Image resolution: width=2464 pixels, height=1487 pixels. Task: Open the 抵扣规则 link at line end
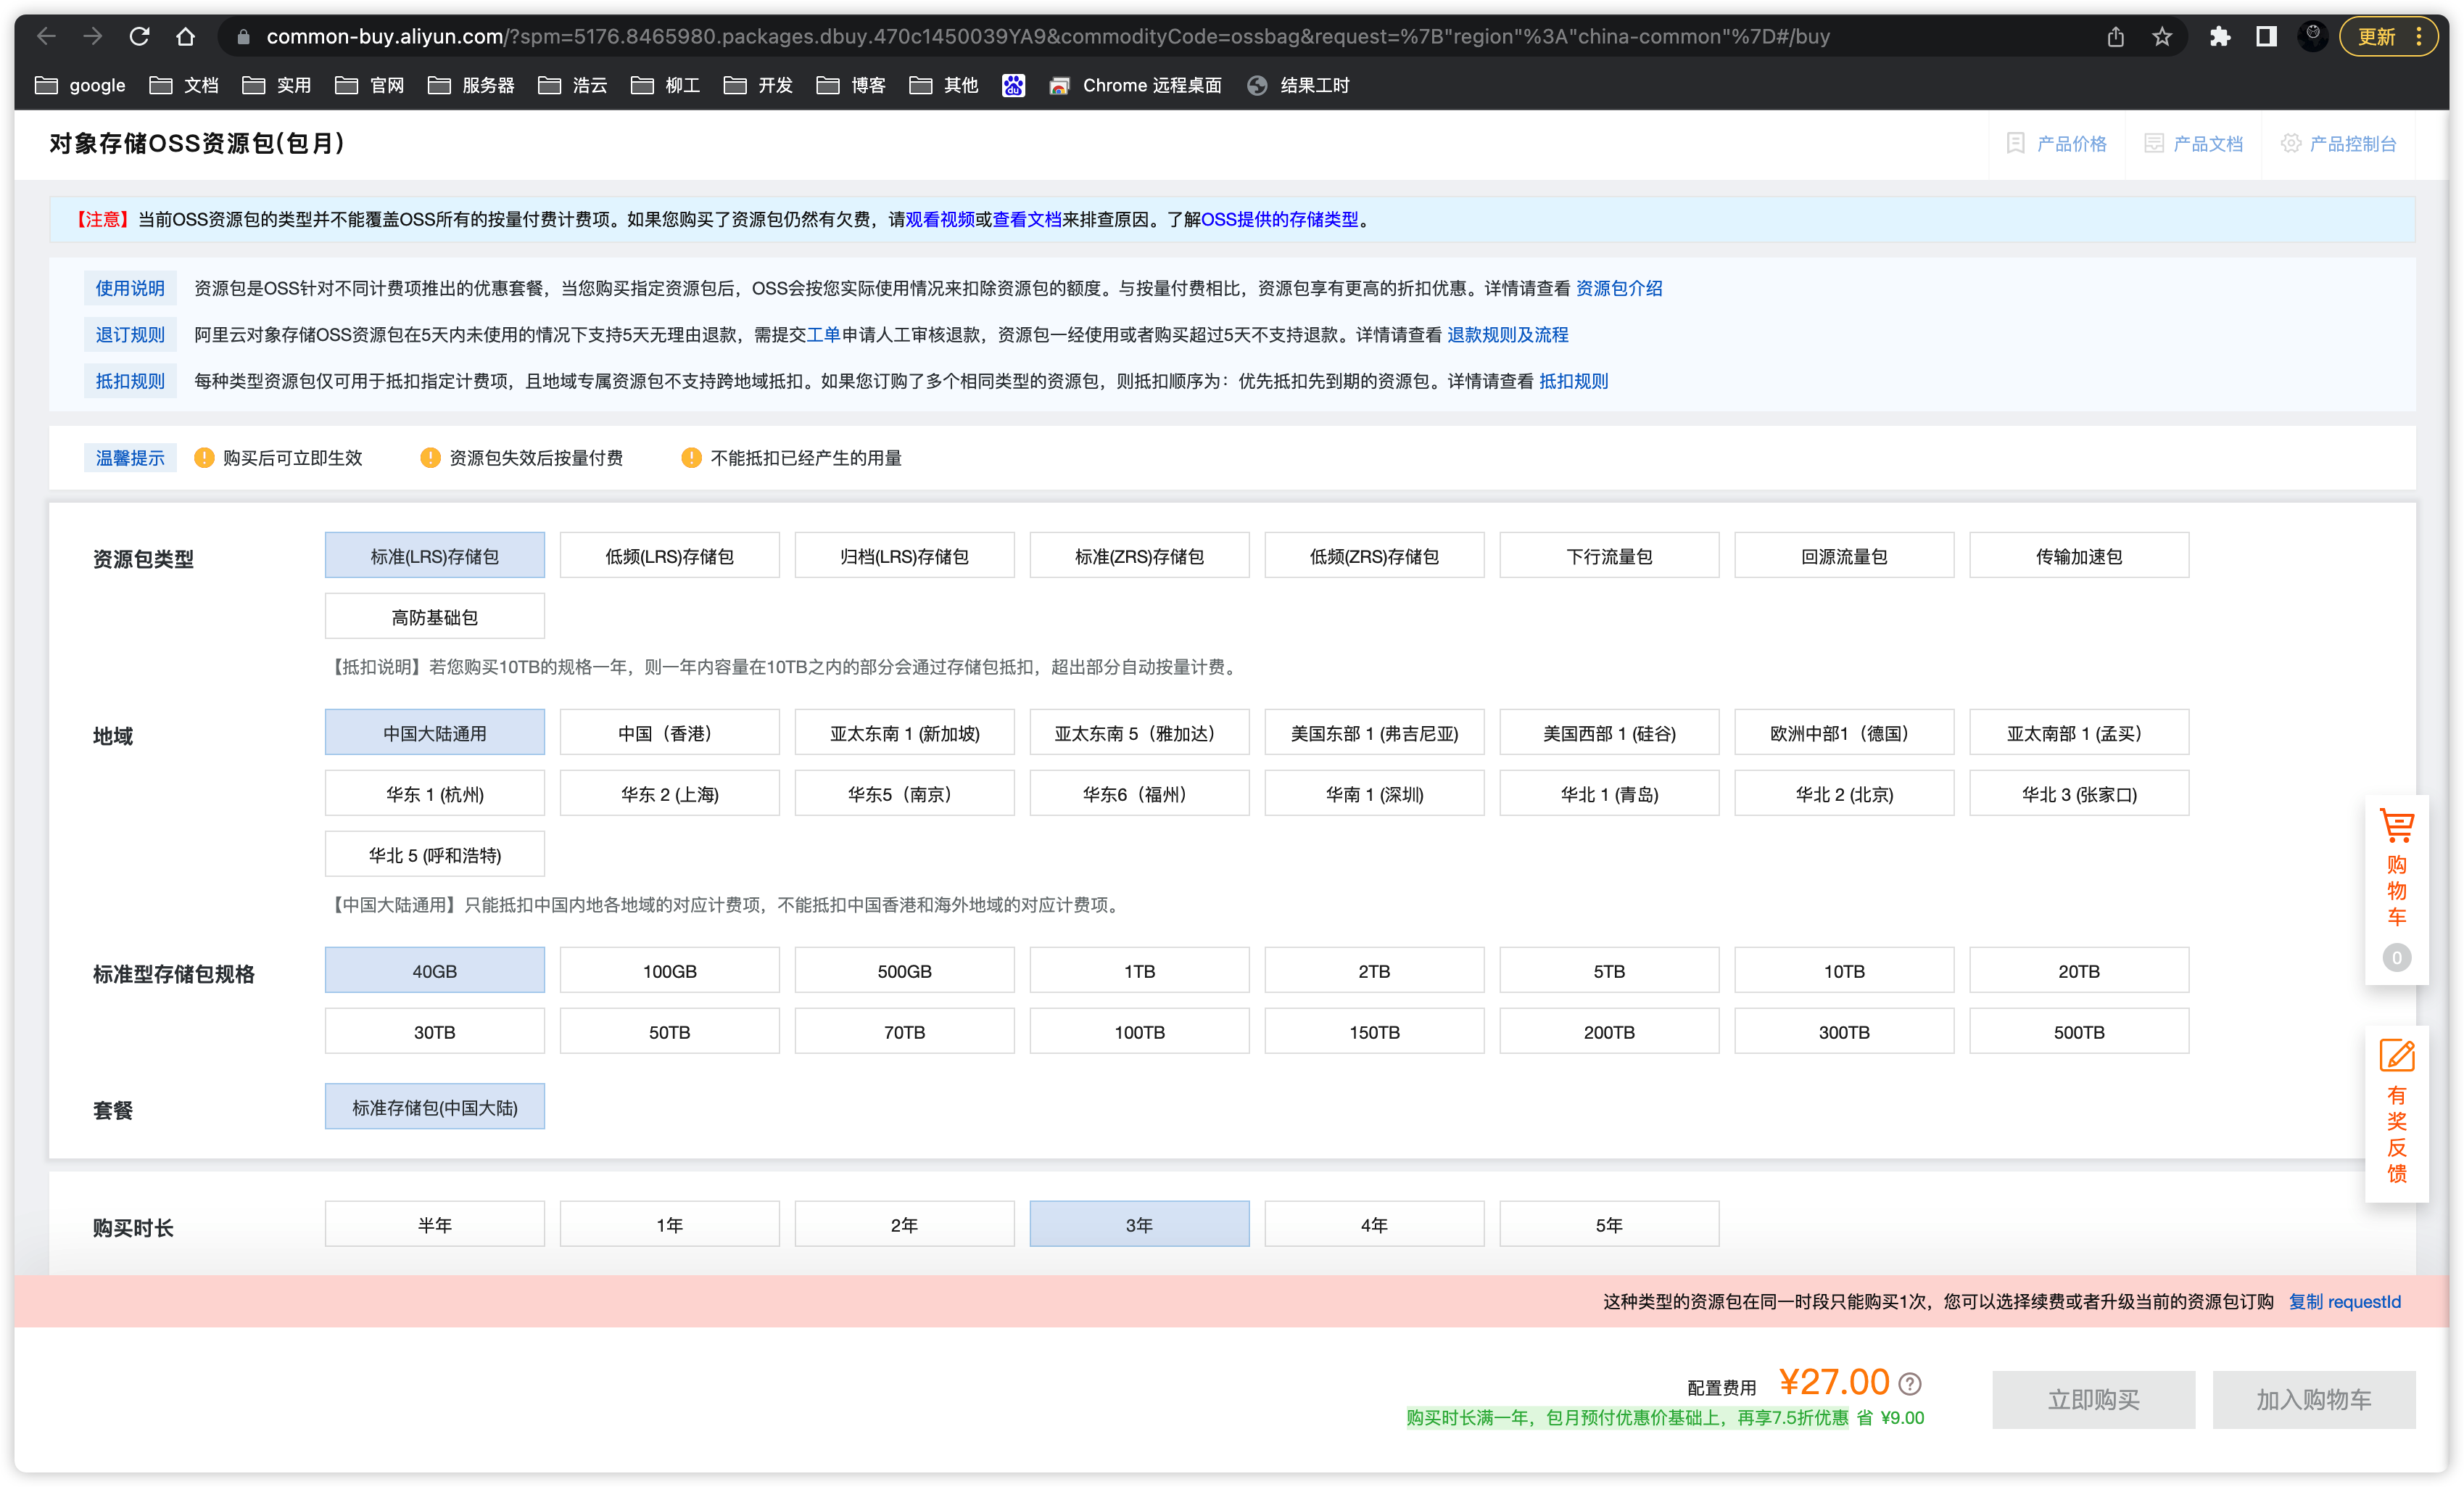1573,381
